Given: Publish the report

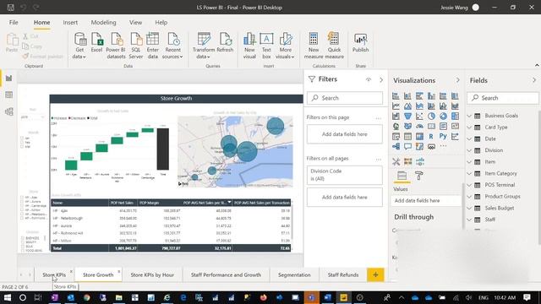Looking at the screenshot, I should click(361, 43).
